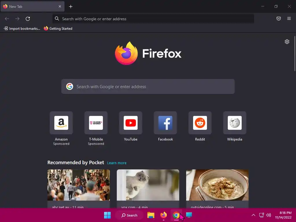Click the Google logo in search box
Screen dimensions: 296x222
tap(70, 86)
